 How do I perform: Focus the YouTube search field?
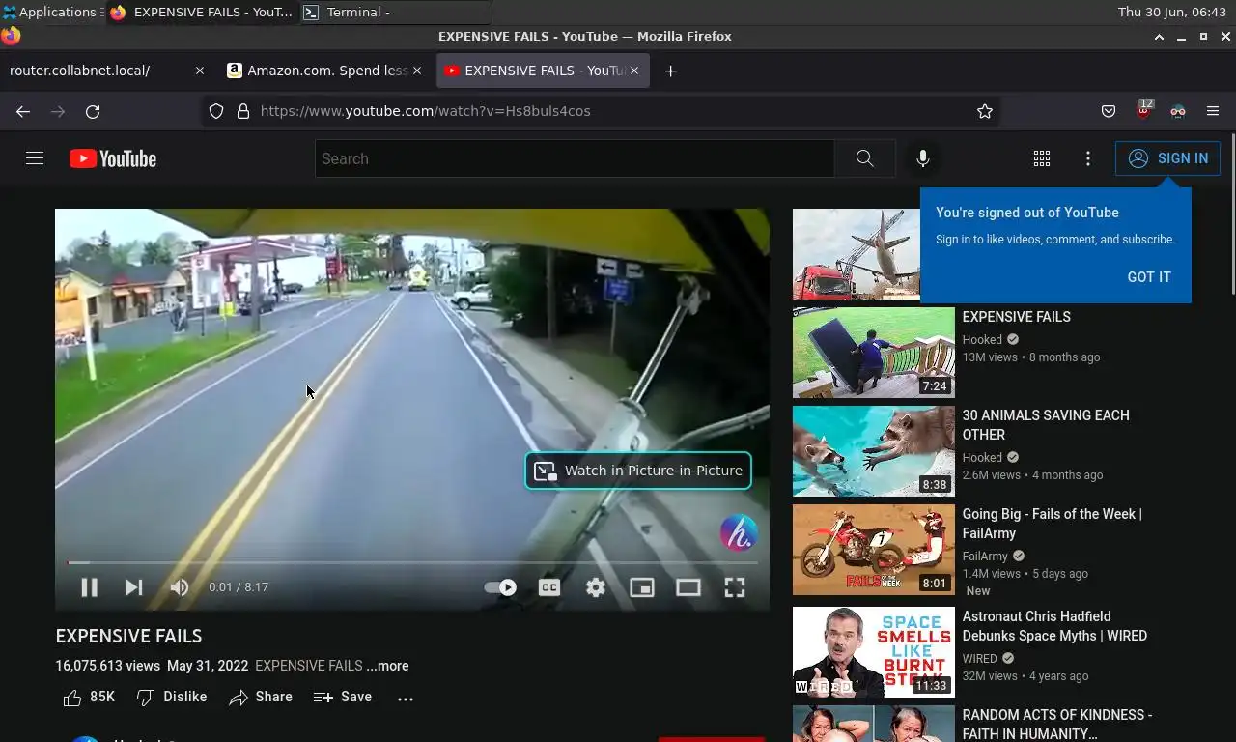pyautogui.click(x=575, y=158)
